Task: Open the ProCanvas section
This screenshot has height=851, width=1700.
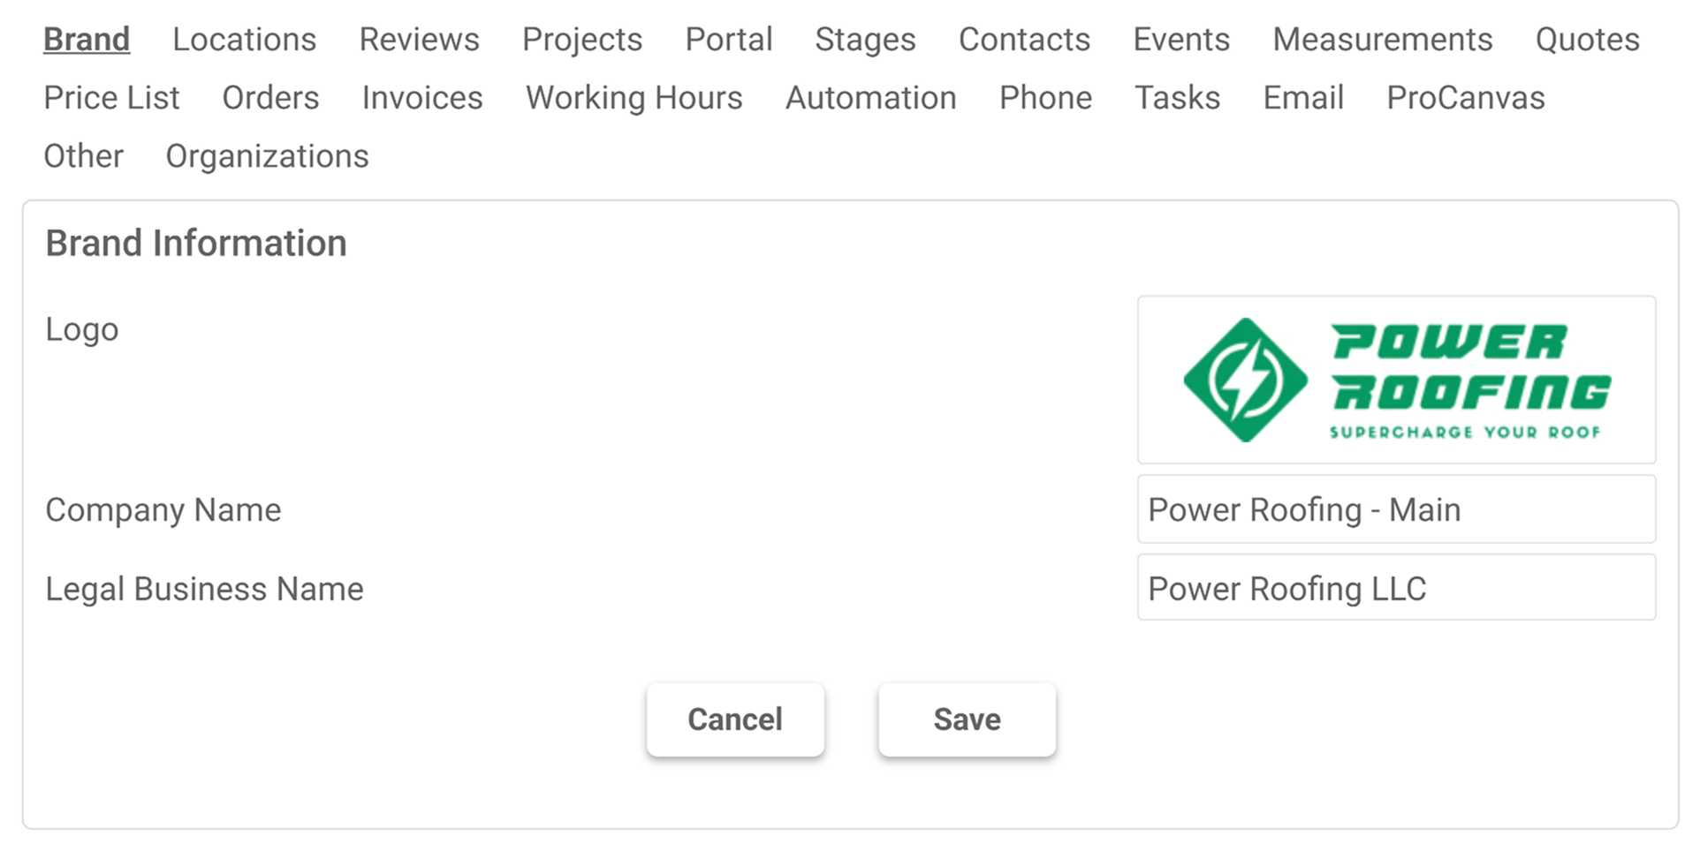Action: 1465,97
